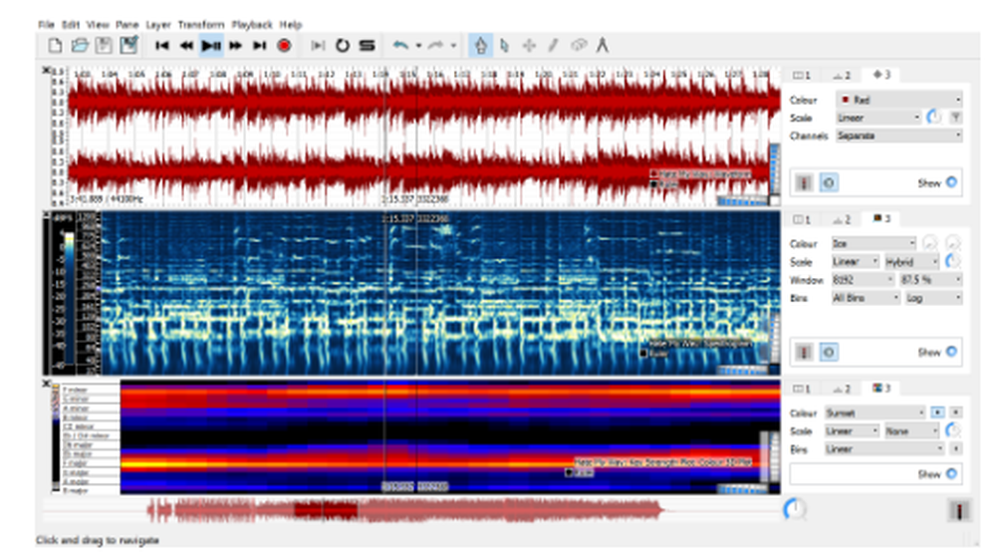Select the Navigate hand tool

point(481,45)
